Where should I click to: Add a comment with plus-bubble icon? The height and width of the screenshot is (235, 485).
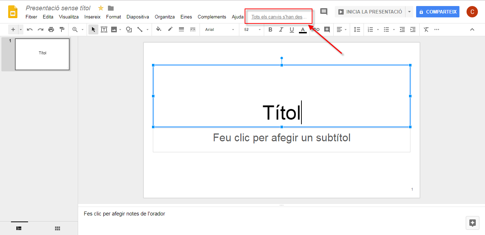tap(327, 29)
